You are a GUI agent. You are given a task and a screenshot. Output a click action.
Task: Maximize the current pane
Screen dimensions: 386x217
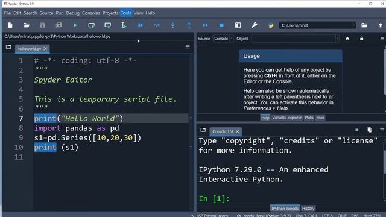238,25
